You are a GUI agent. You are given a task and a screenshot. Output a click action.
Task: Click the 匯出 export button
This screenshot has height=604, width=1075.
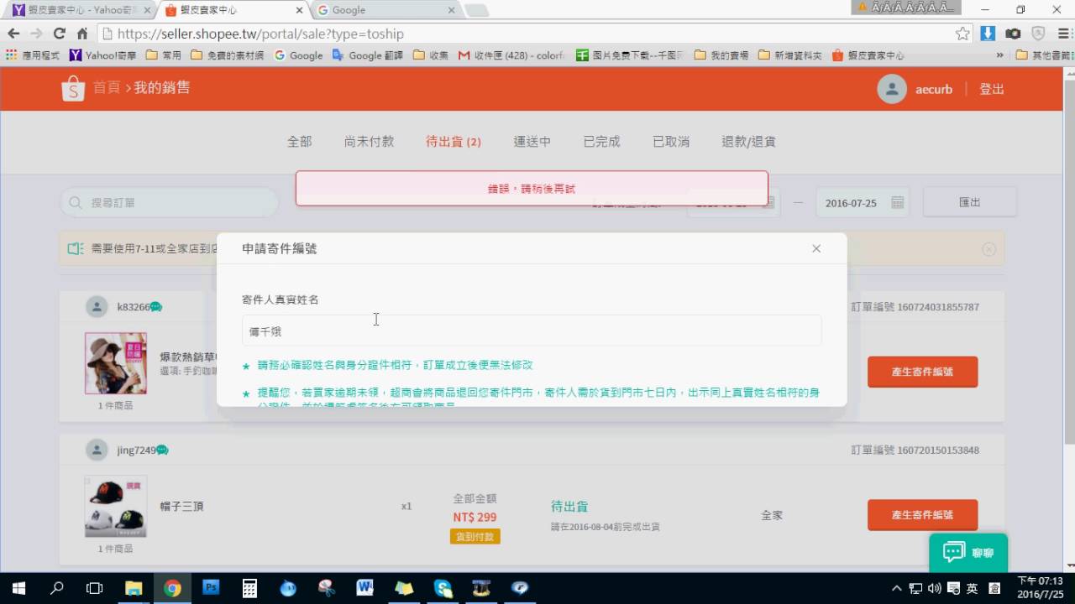[x=970, y=202]
